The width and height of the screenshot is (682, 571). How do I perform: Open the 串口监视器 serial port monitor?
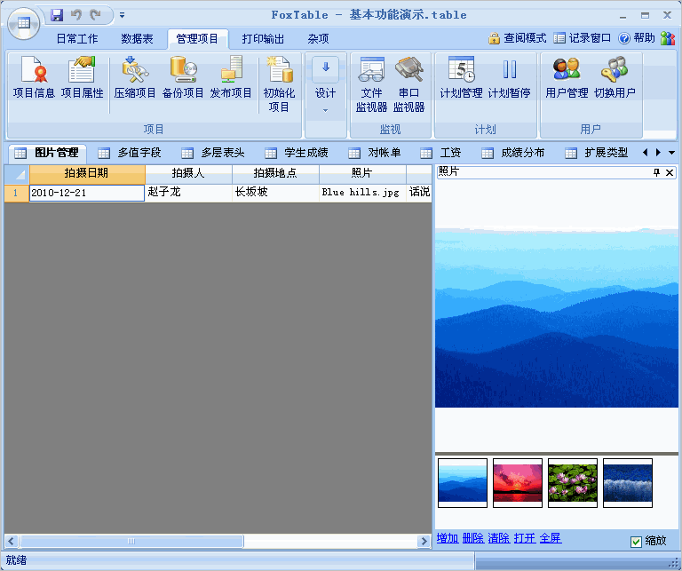(x=408, y=84)
